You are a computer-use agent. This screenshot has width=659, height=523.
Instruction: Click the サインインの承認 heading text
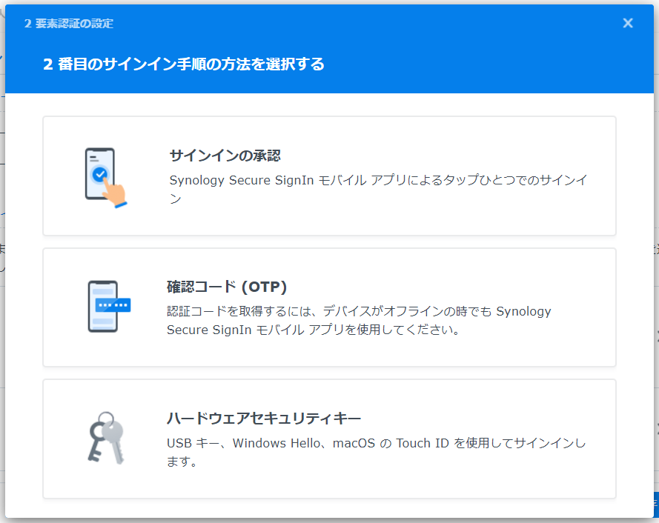coord(225,156)
